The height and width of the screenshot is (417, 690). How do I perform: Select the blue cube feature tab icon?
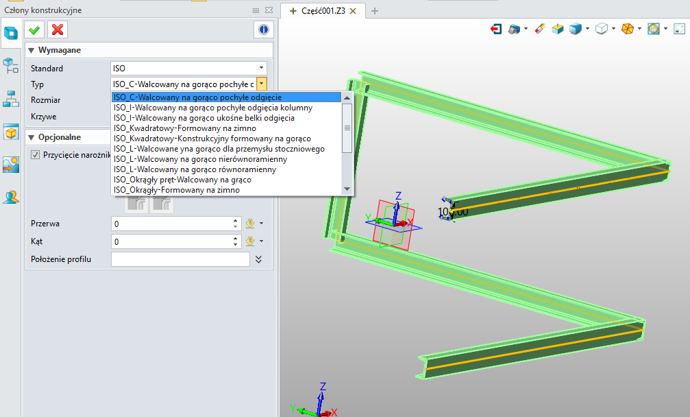(10, 33)
